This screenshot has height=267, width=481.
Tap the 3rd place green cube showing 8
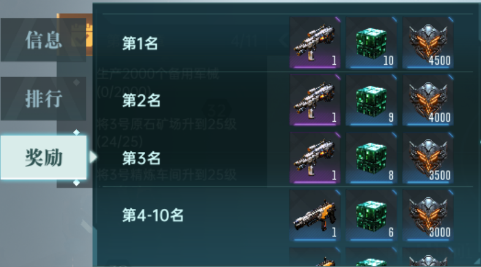coord(371,158)
